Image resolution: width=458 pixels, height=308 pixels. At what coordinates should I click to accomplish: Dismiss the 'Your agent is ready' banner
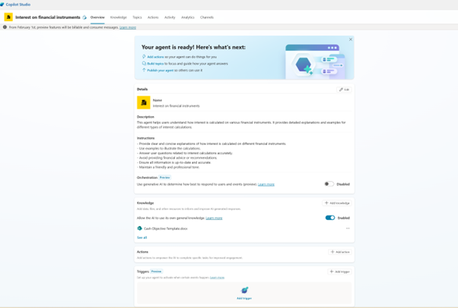tap(351, 39)
